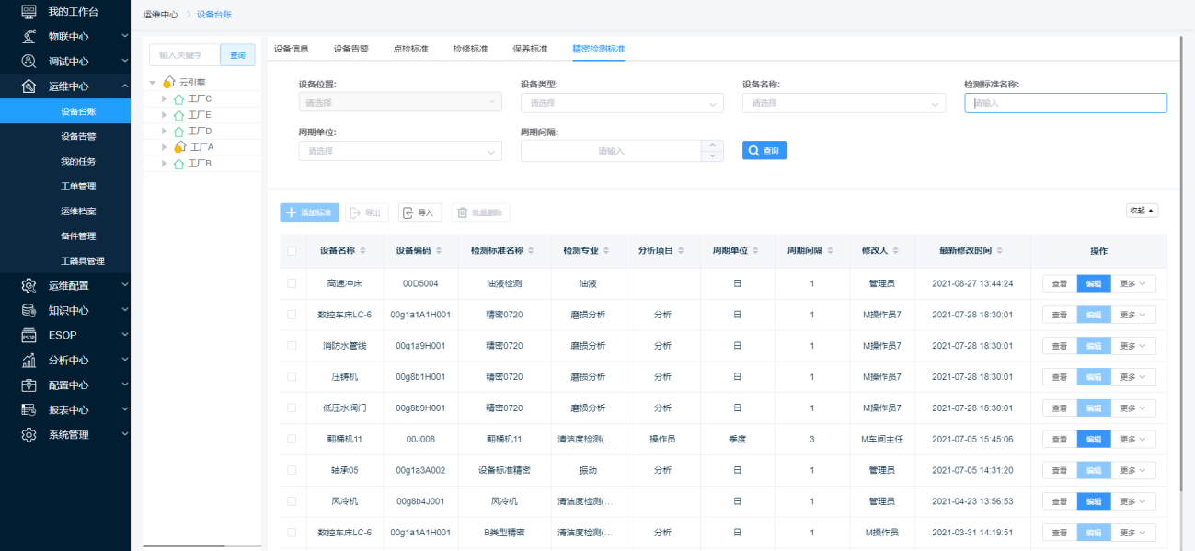
Task: Increase 周期间隔 value with up arrow
Action: point(713,144)
